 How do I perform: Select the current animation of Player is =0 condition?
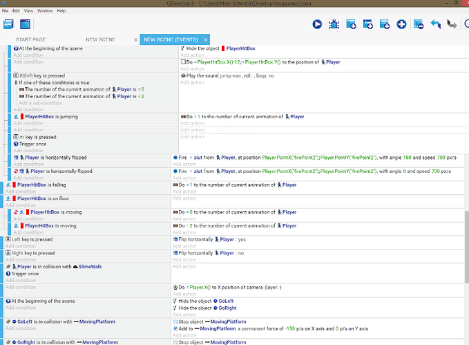coord(82,89)
